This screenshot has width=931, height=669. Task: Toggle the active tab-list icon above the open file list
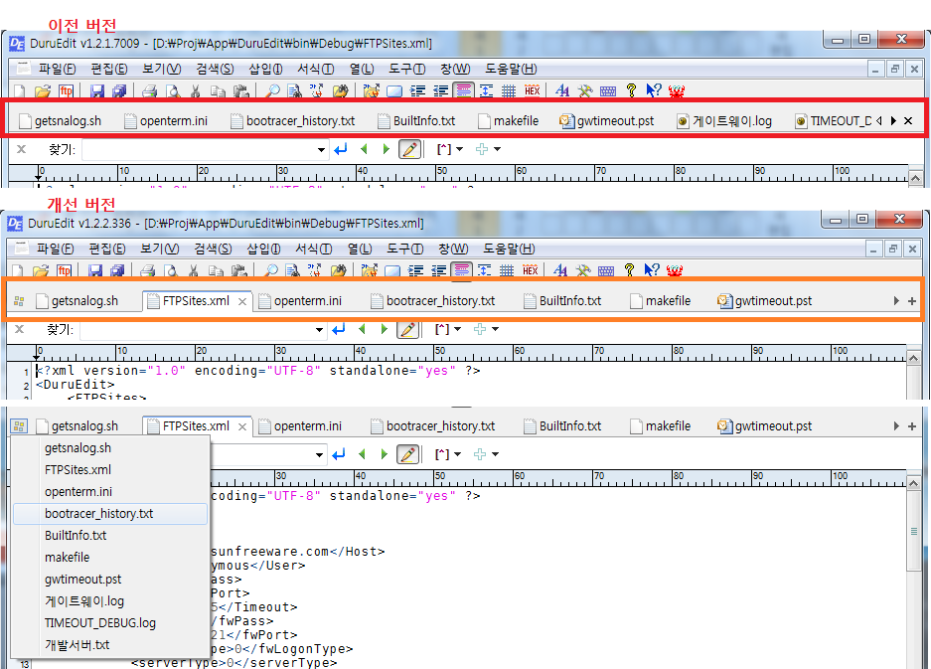19,426
